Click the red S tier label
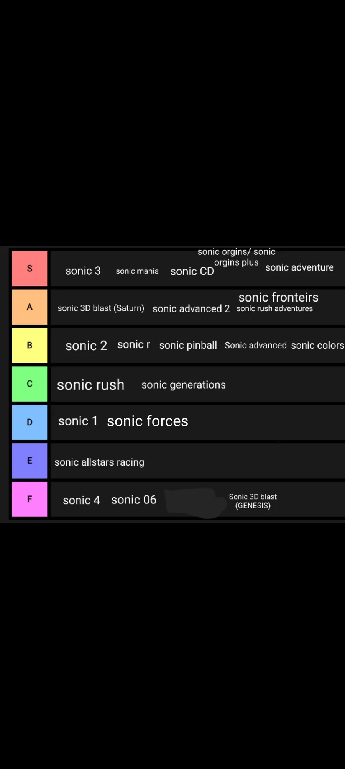345x769 pixels. tap(30, 269)
